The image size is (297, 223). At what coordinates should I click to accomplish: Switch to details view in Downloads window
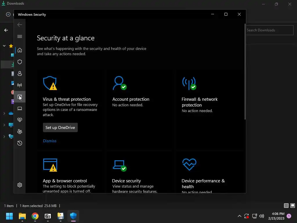(286, 206)
